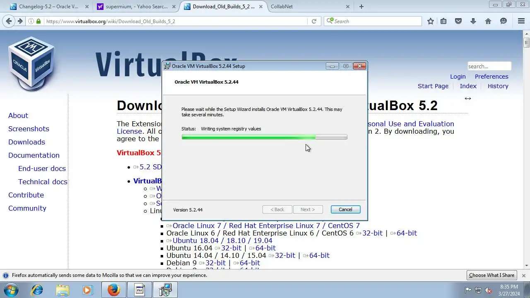Open the About page link
This screenshot has height=298, width=530.
18,115
